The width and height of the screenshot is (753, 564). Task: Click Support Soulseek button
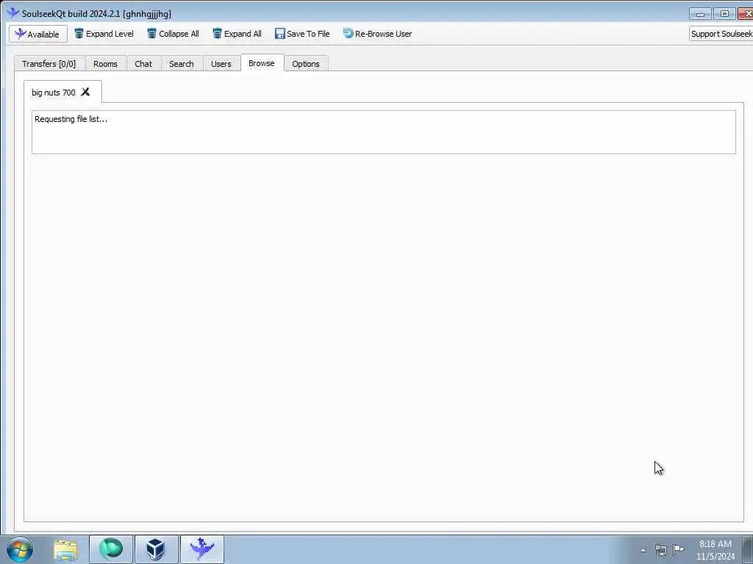point(721,34)
